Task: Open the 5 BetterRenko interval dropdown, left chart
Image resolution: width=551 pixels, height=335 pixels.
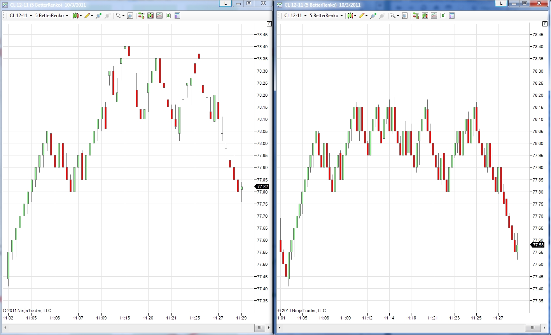Action: click(x=52, y=16)
